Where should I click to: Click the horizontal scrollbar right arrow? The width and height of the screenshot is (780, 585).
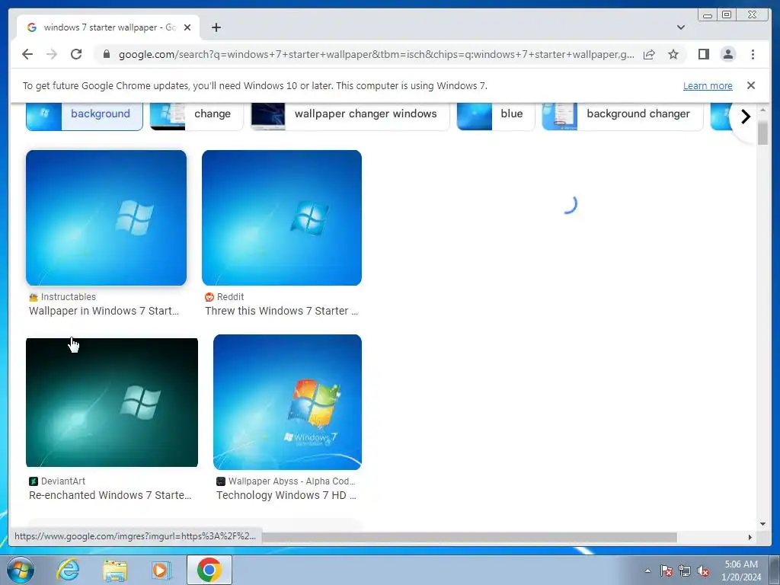750,537
